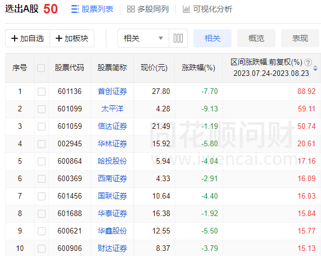Viewport: 321px width, 256px height.
Task: Click the 股票简称 column header
Action: click(112, 68)
